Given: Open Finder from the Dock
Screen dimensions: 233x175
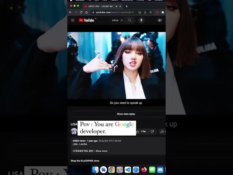Looking at the screenshot, I should click(95, 170).
